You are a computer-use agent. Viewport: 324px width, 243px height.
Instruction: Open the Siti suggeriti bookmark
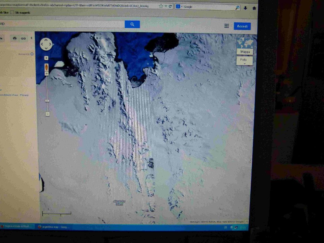pyautogui.click(x=20, y=12)
